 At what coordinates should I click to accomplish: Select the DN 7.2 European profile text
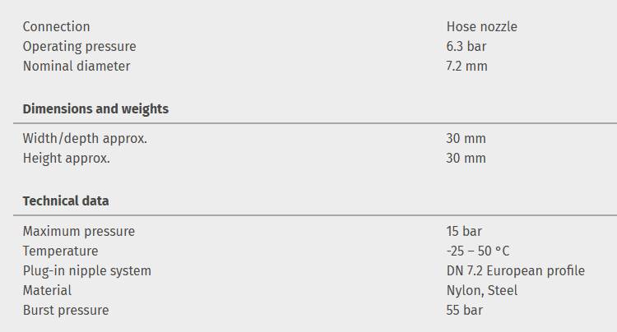515,271
